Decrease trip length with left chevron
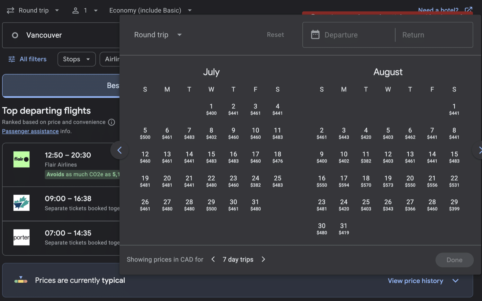Image resolution: width=482 pixels, height=301 pixels. [x=213, y=259]
